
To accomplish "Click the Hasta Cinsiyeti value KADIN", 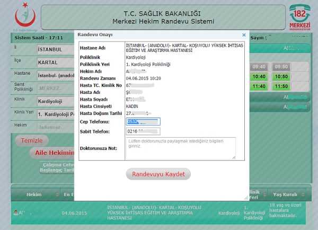I will click(x=132, y=107).
